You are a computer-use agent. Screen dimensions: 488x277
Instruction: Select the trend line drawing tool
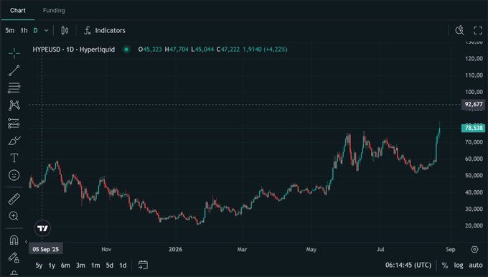click(14, 70)
